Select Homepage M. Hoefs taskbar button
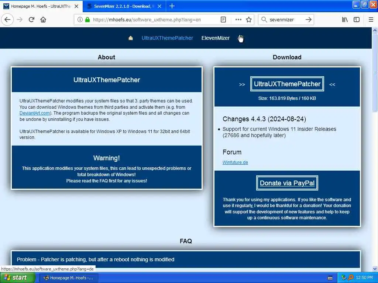The width and height of the screenshot is (378, 283). 68,278
